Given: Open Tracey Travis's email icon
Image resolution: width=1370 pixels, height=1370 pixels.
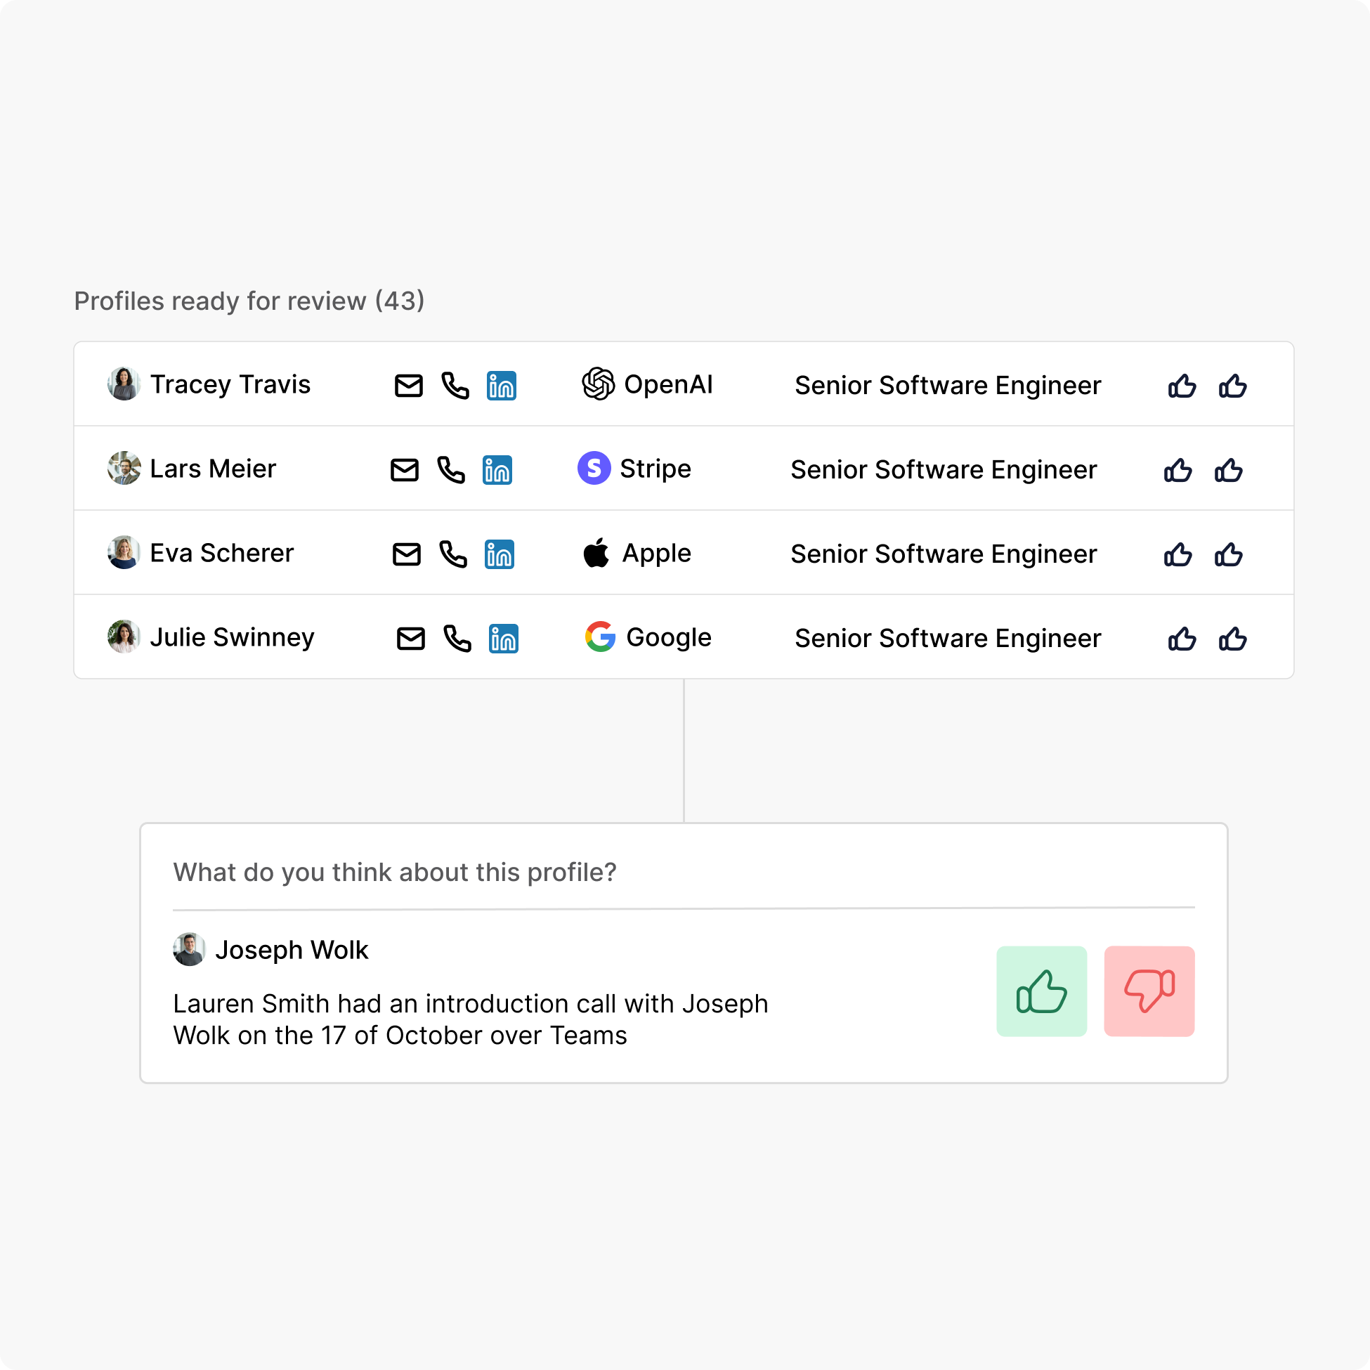Looking at the screenshot, I should pos(407,386).
